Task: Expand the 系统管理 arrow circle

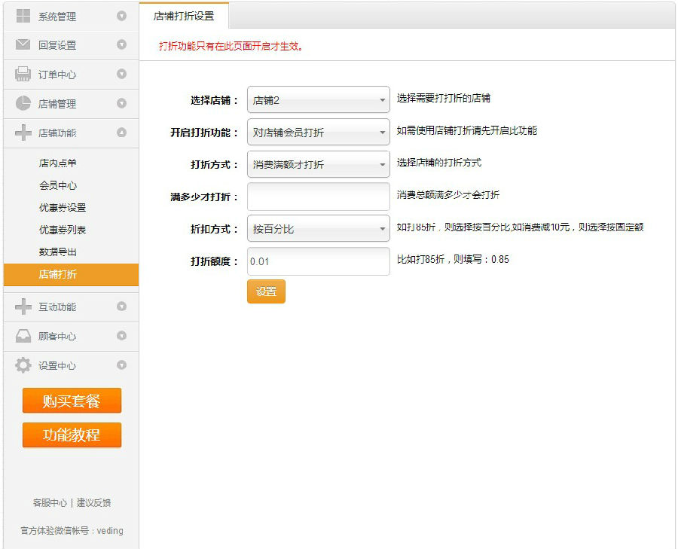Action: [121, 16]
